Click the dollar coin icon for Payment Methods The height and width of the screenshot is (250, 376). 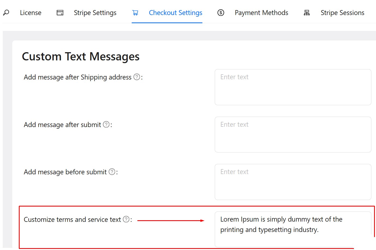coord(221,13)
